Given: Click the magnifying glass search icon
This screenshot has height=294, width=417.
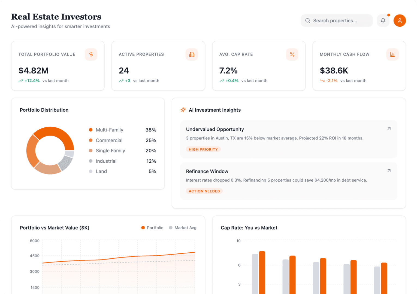Looking at the screenshot, I should tap(308, 20).
